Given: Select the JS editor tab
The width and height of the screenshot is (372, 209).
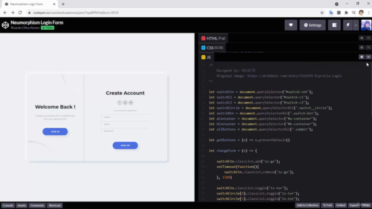Looking at the screenshot, I should (x=206, y=57).
